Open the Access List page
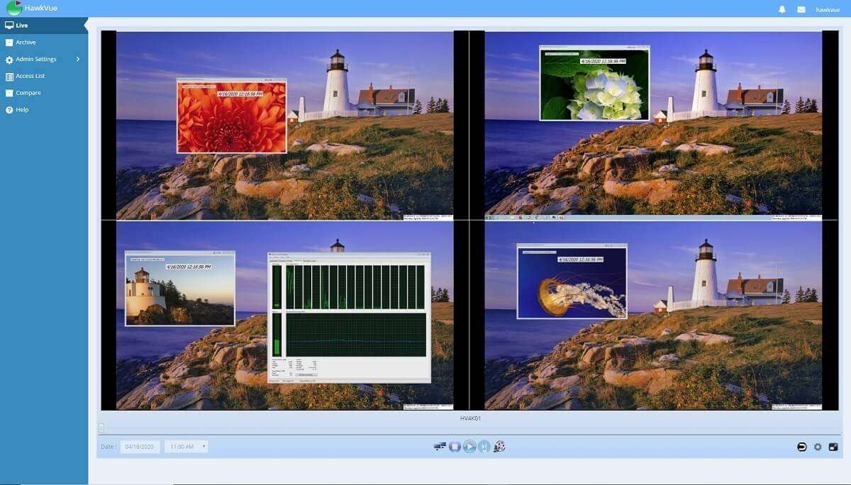 [30, 76]
